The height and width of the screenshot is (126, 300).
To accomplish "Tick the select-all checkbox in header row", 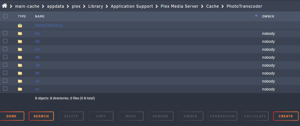I will (5, 16).
